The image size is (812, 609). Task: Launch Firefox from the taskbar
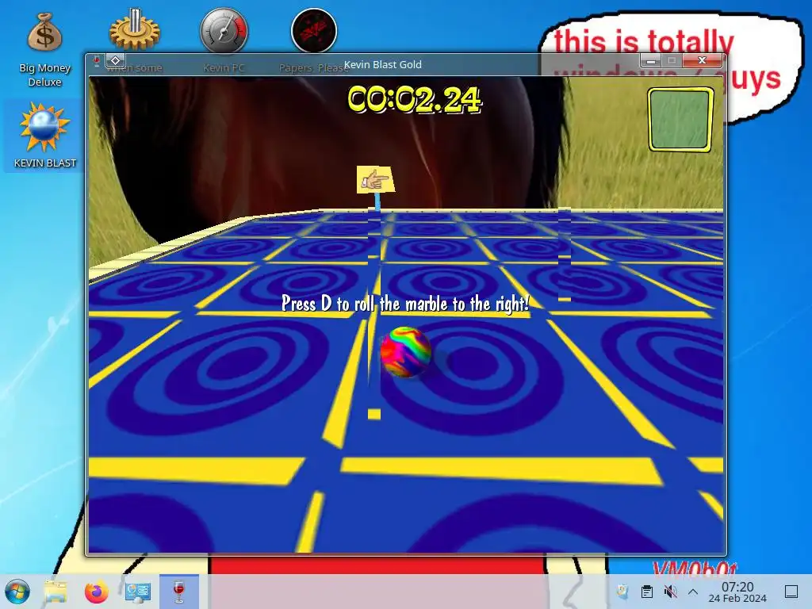point(96,591)
